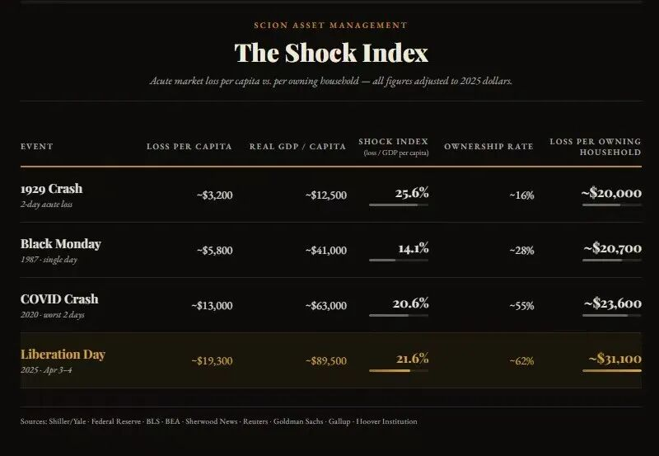The image size is (659, 456).
Task: Select the ~$89,500 real GDP value
Action: (325, 361)
